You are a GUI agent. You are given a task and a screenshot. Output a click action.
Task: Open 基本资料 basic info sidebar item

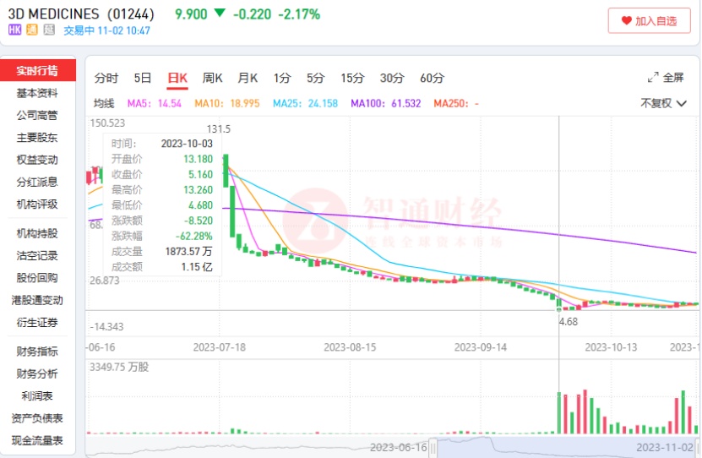click(38, 93)
